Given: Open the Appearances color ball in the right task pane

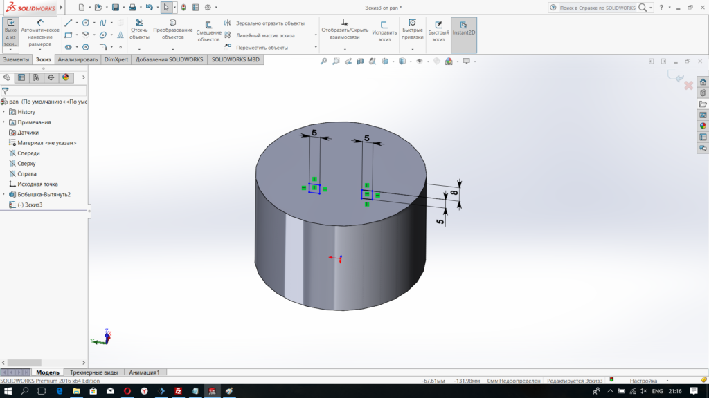Looking at the screenshot, I should tap(703, 126).
